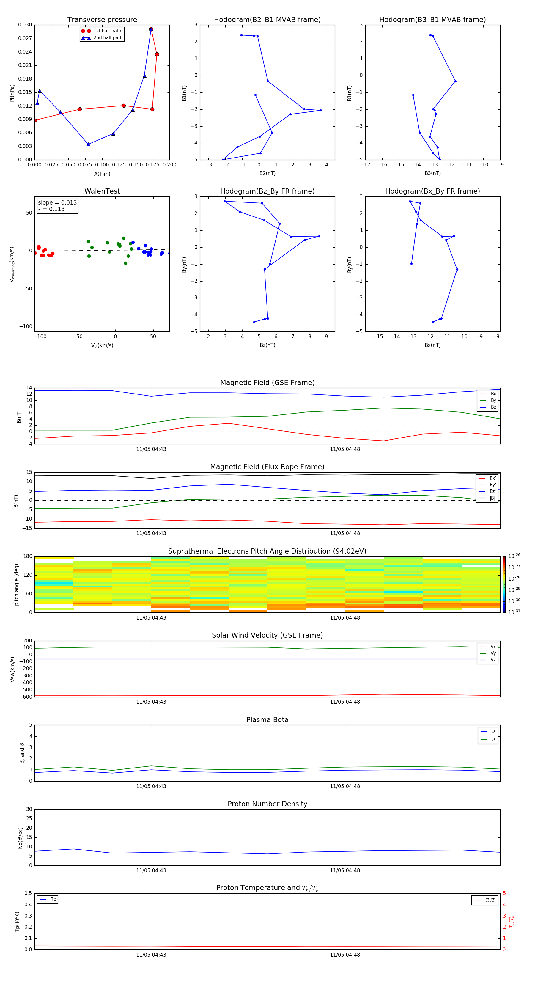Click the 'Bx(nT)' x-axis label
This screenshot has height=981, width=535.
tap(432, 345)
